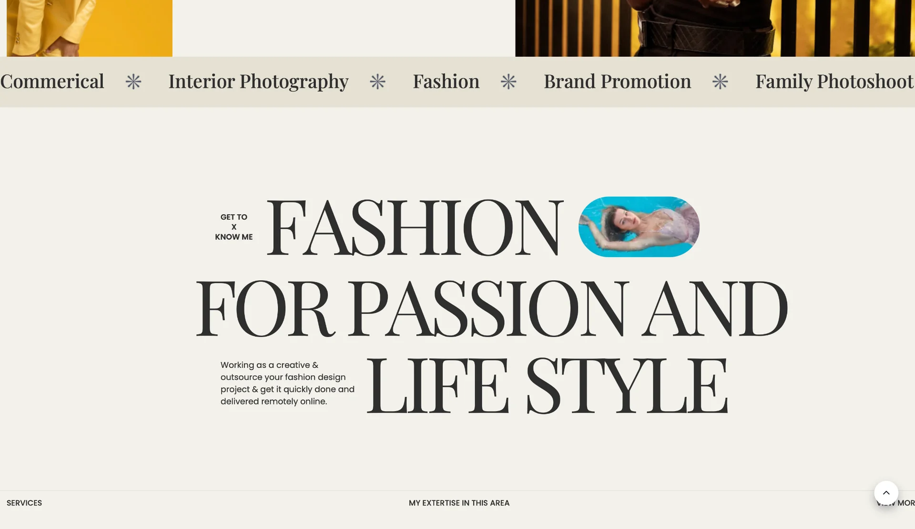Click the asterisk after Interior Photography
Image resolution: width=915 pixels, height=529 pixels.
tap(377, 82)
